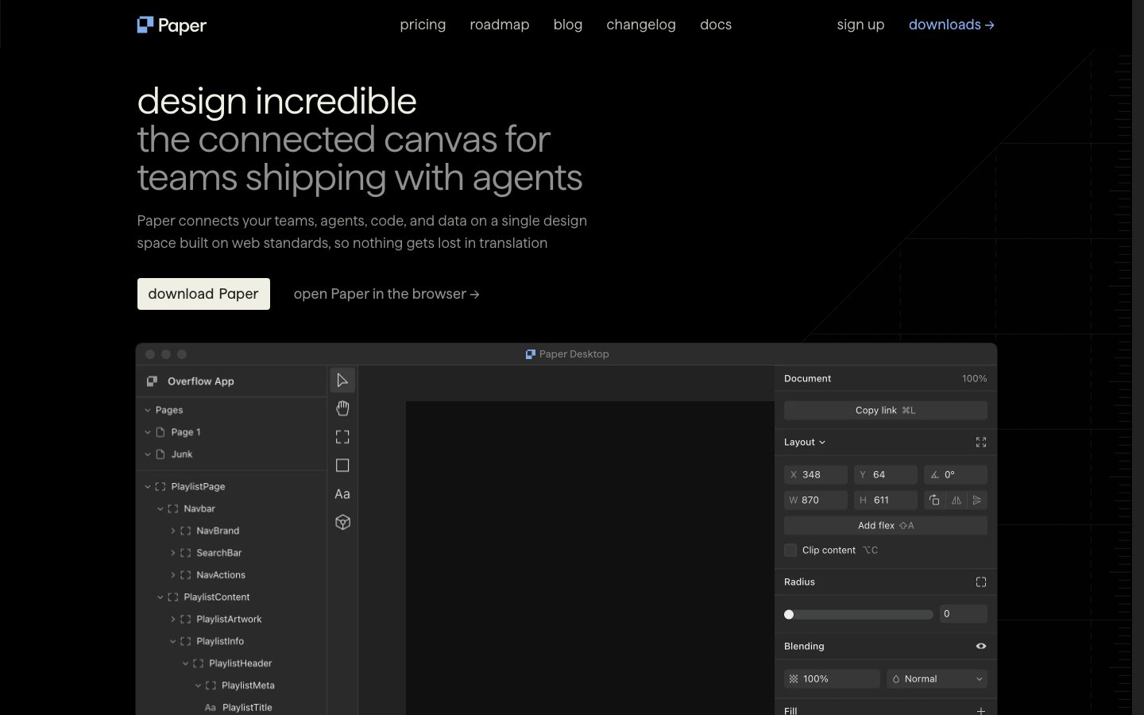Select the 3D cube component tool
This screenshot has width=1144, height=715.
pyautogui.click(x=342, y=523)
